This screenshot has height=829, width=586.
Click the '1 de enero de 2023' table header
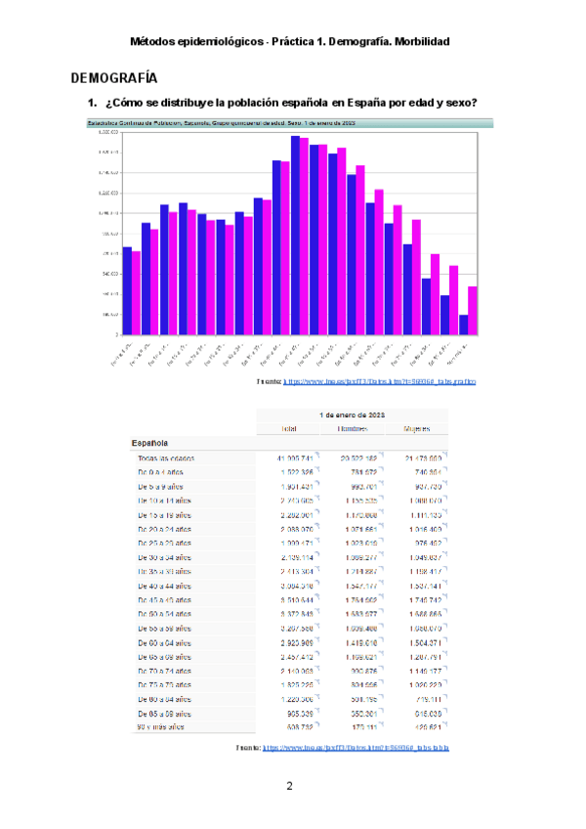click(x=353, y=414)
